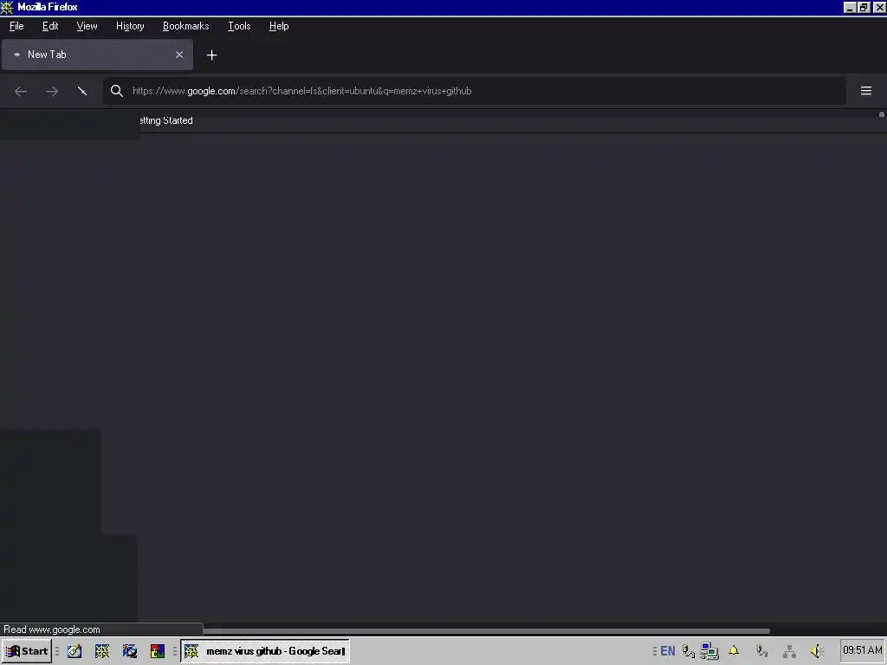
Task: Click the search magnifier icon in address bar
Action: tap(117, 91)
